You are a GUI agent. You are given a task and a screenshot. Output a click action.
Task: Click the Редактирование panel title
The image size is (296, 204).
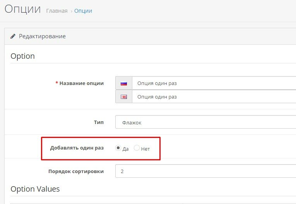point(42,36)
